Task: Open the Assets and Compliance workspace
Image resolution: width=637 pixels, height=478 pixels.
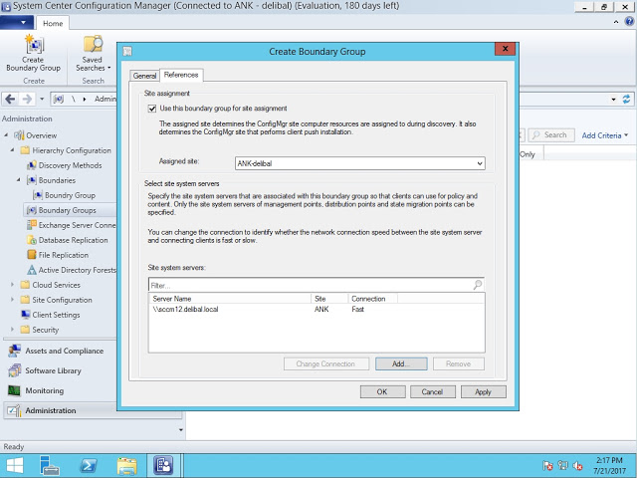Action: tap(64, 351)
